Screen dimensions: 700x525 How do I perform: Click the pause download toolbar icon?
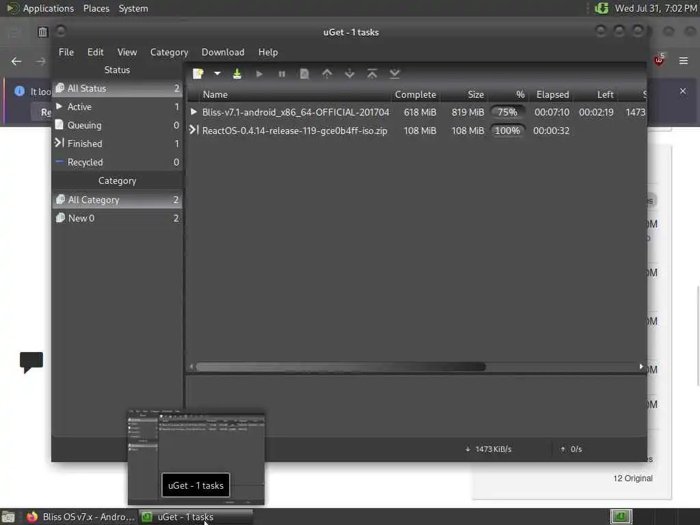coord(282,74)
